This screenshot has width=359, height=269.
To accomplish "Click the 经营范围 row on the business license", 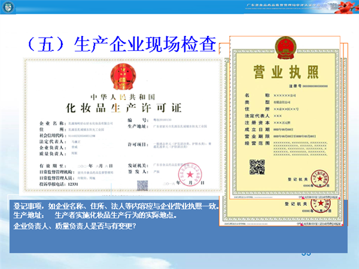I will pyautogui.click(x=275, y=142).
